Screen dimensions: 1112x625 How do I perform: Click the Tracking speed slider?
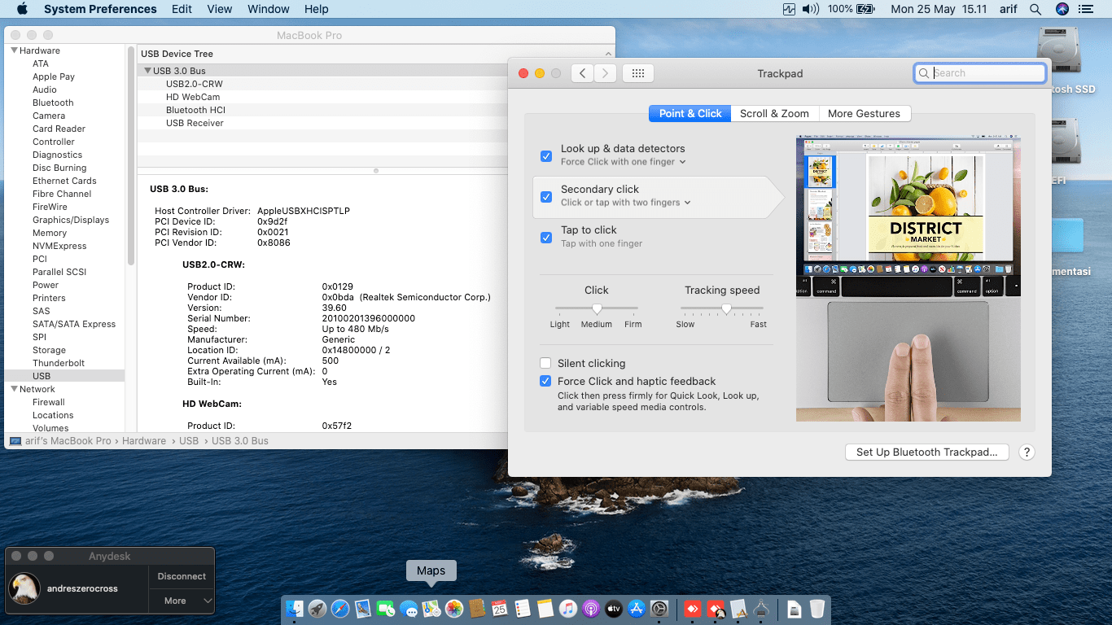(x=722, y=308)
